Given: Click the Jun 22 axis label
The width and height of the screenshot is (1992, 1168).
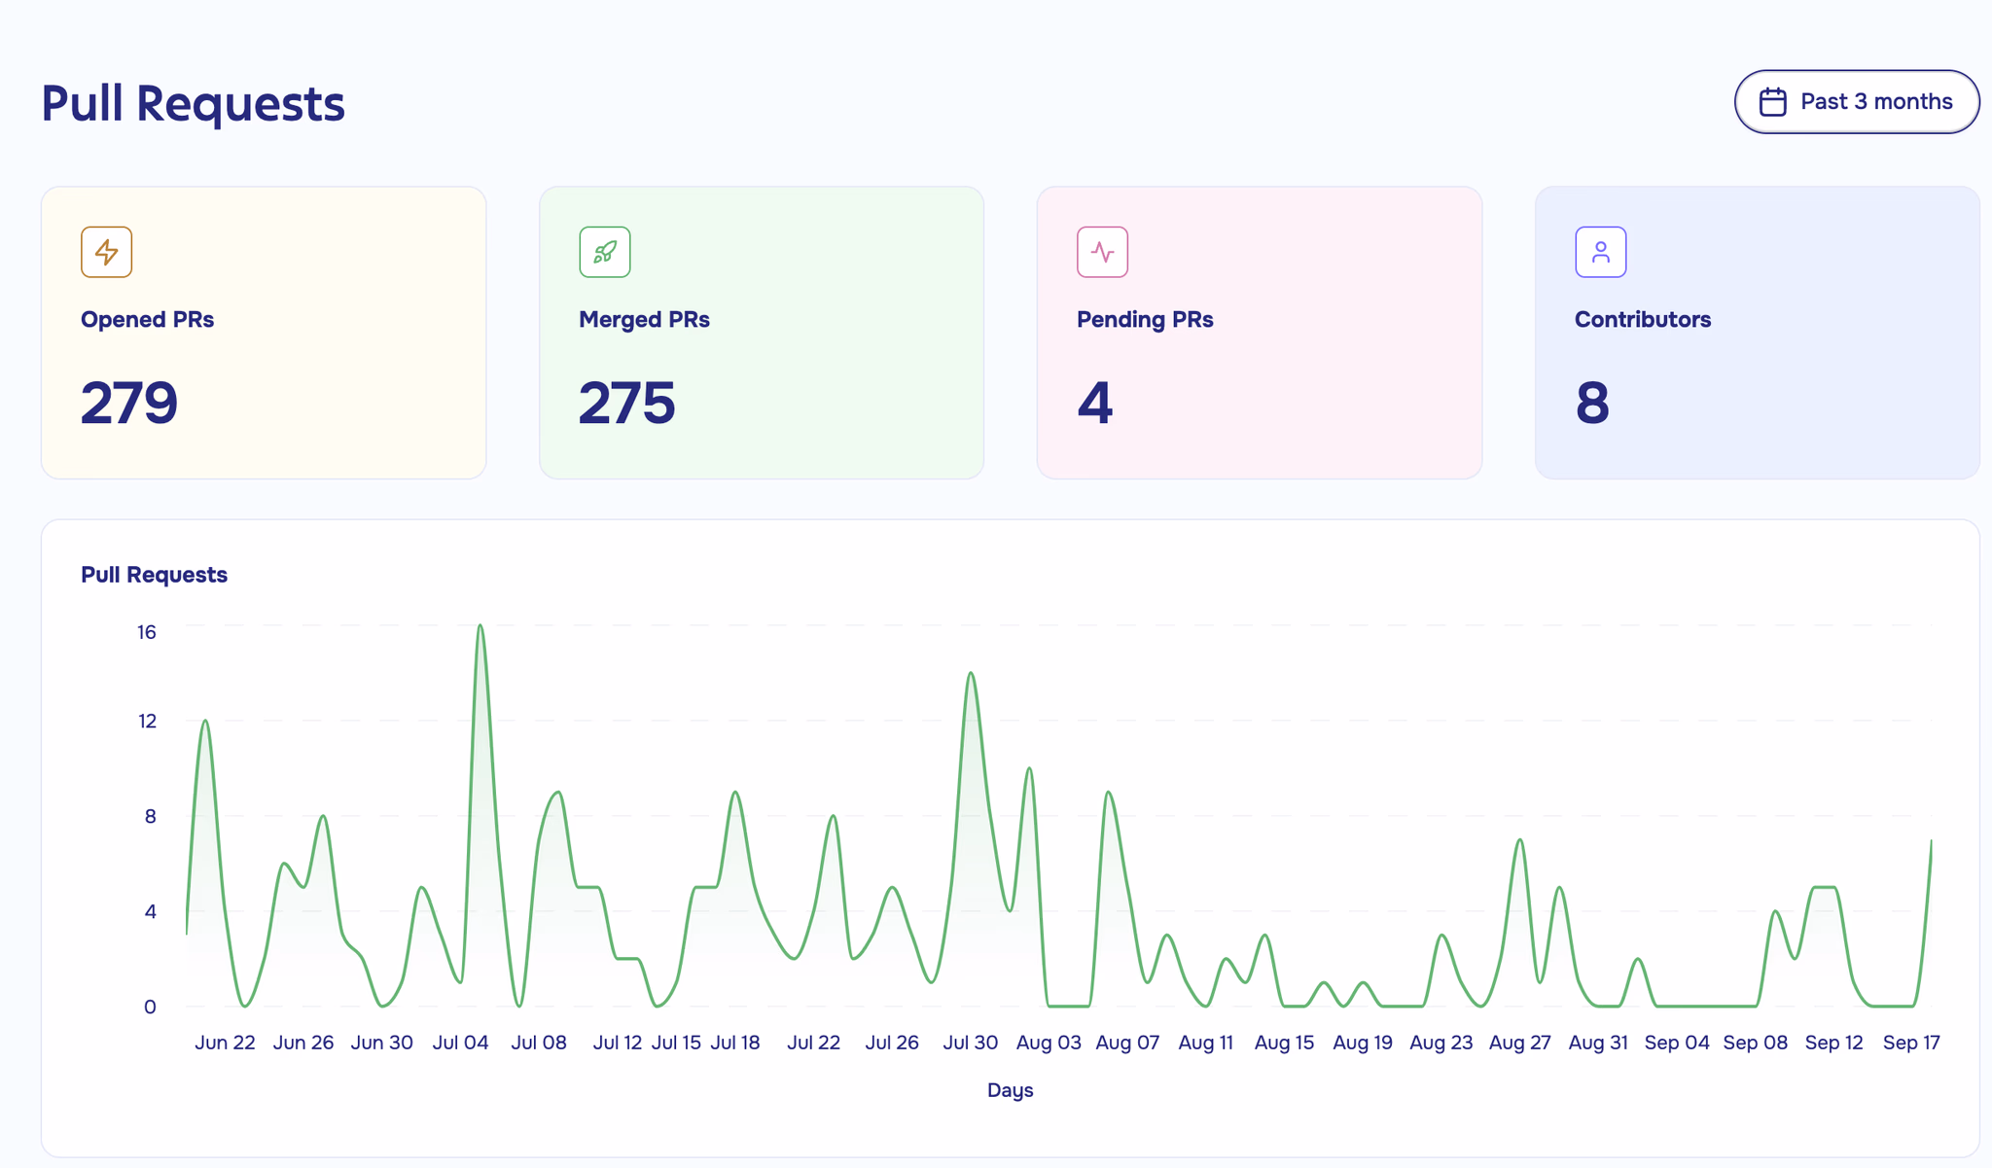Looking at the screenshot, I should [225, 1042].
